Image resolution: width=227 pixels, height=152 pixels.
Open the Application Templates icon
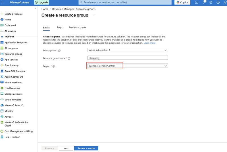(2, 42)
